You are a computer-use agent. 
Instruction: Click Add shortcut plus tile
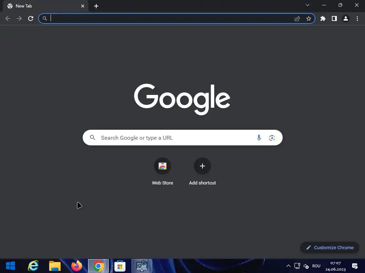[x=202, y=171]
